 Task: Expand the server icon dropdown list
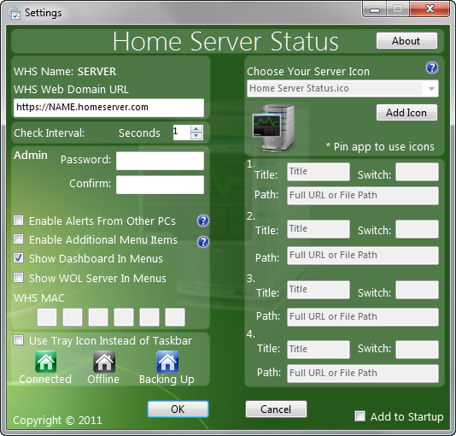[431, 88]
